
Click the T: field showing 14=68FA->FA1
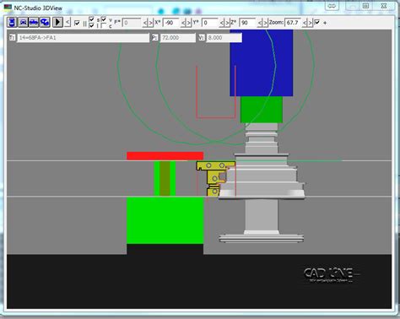point(83,38)
